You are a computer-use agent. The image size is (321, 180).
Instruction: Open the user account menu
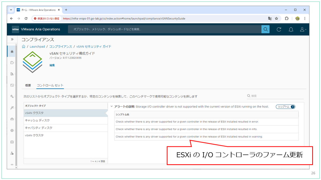tap(303, 29)
